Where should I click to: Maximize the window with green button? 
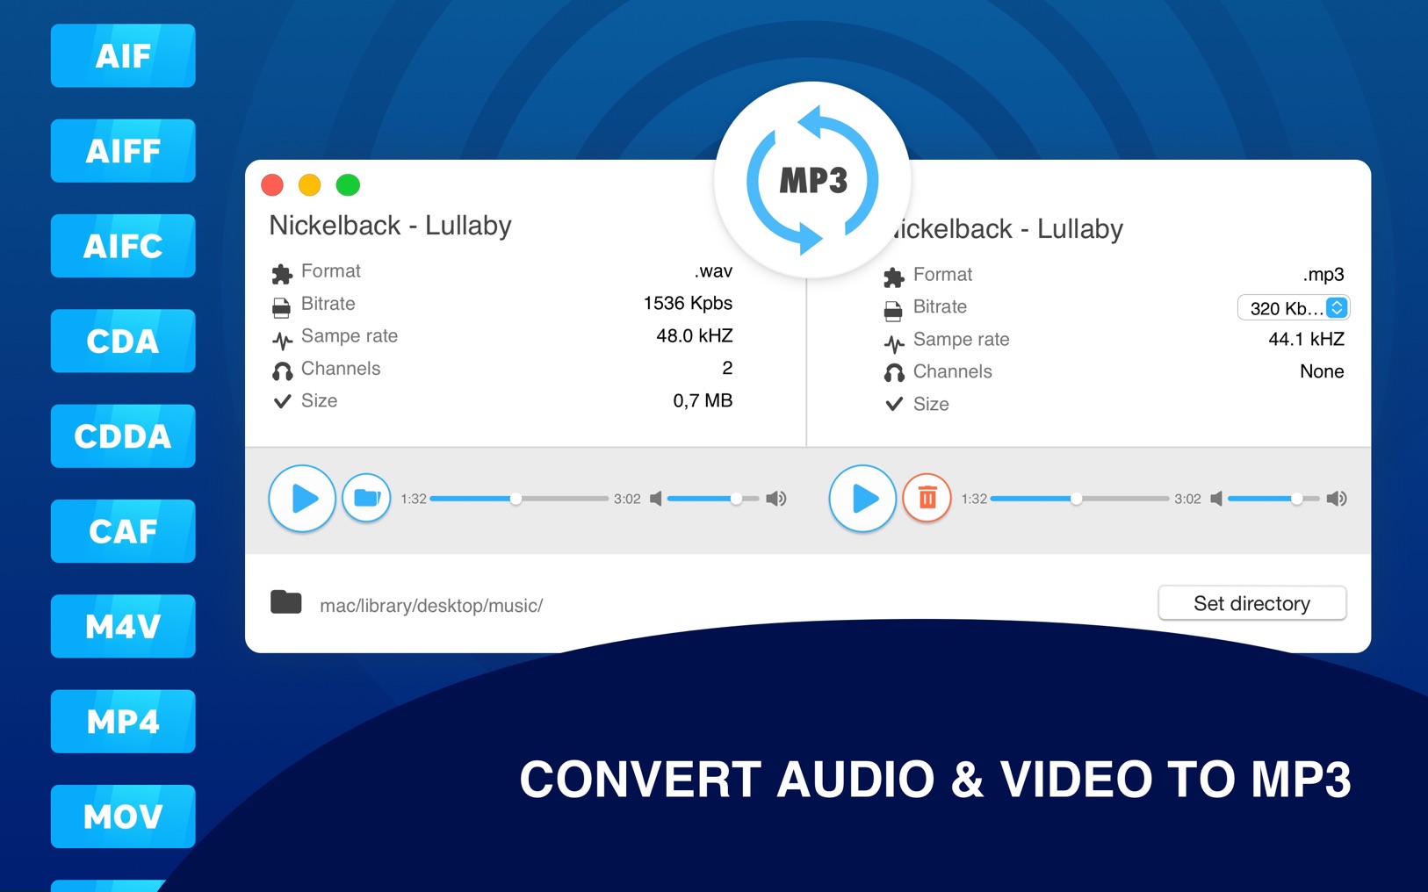349,185
